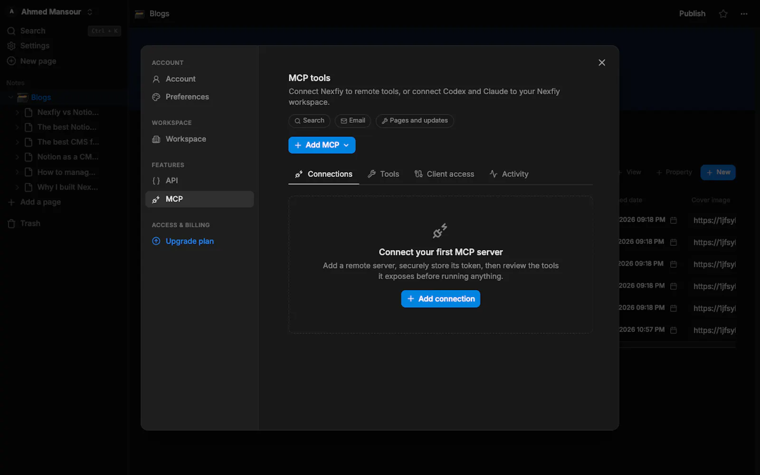Click the Search chip under MCP tools
The image size is (760, 475).
(309, 121)
